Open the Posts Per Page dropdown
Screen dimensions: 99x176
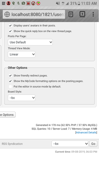(x=30, y=42)
